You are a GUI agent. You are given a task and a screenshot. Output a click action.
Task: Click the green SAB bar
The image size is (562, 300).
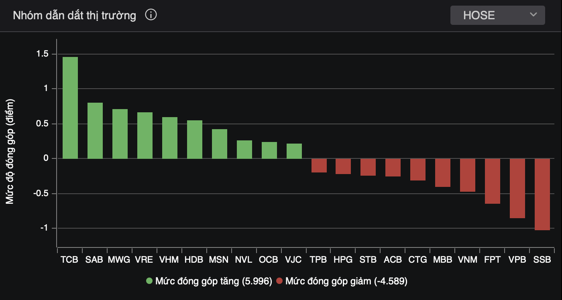tap(95, 131)
